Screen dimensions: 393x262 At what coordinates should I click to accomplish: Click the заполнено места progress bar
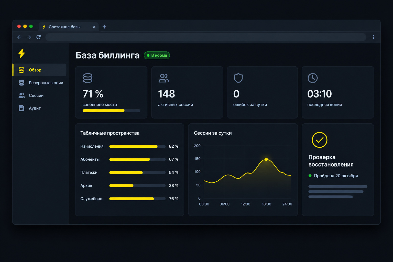click(x=112, y=111)
